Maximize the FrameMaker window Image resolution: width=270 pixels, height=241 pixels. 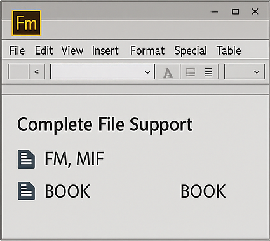[x=235, y=11]
